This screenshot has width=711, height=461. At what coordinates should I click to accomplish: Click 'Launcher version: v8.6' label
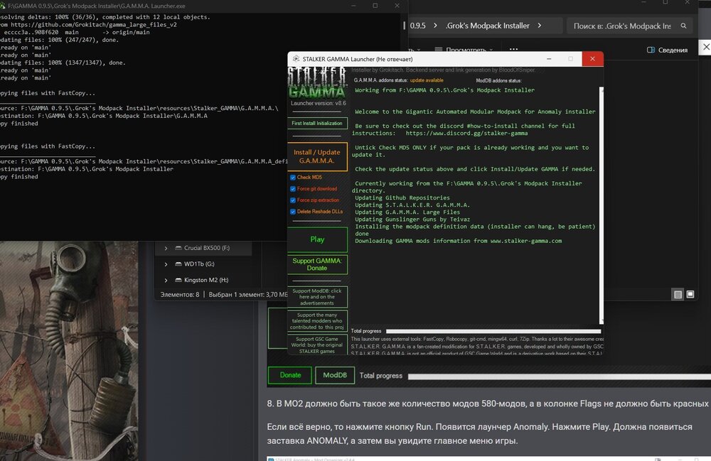(319, 103)
